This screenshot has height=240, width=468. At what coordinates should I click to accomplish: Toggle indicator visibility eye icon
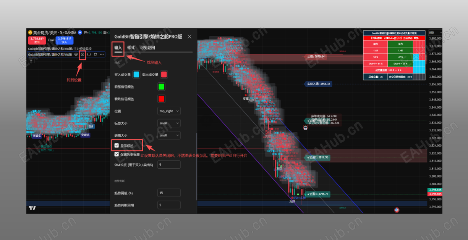[x=76, y=54]
